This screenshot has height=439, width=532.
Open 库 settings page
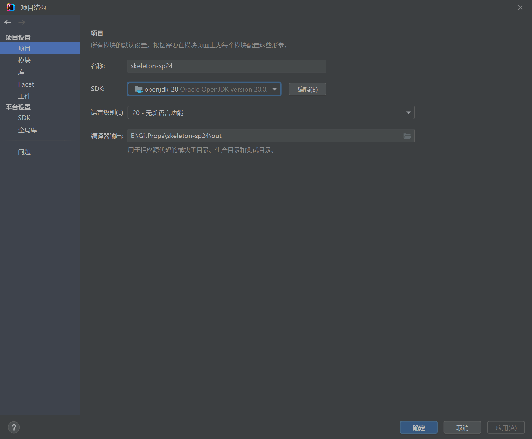pyautogui.click(x=21, y=72)
